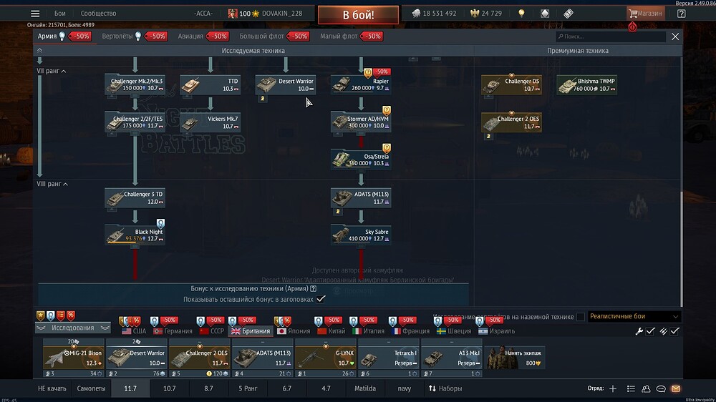Screen dimensions: 716x402
Task: Open the help question mark icon
Action: [681, 14]
